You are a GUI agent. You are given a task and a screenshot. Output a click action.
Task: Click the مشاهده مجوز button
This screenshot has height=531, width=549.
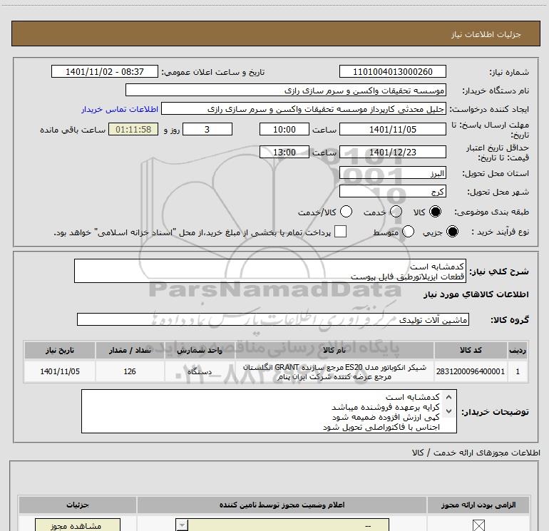coord(78,525)
